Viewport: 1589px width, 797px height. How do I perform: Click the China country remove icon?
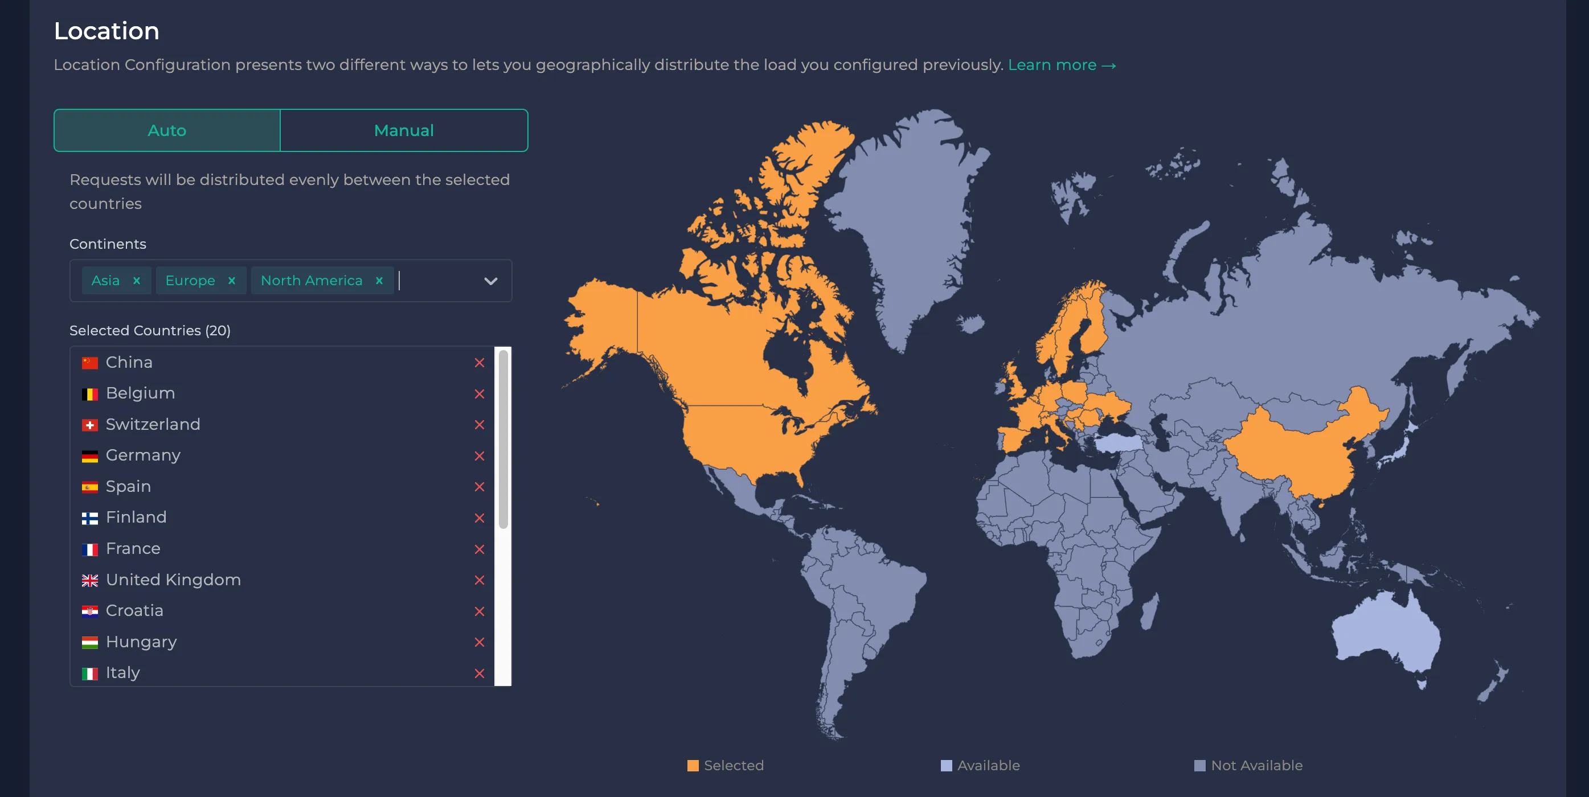point(479,362)
